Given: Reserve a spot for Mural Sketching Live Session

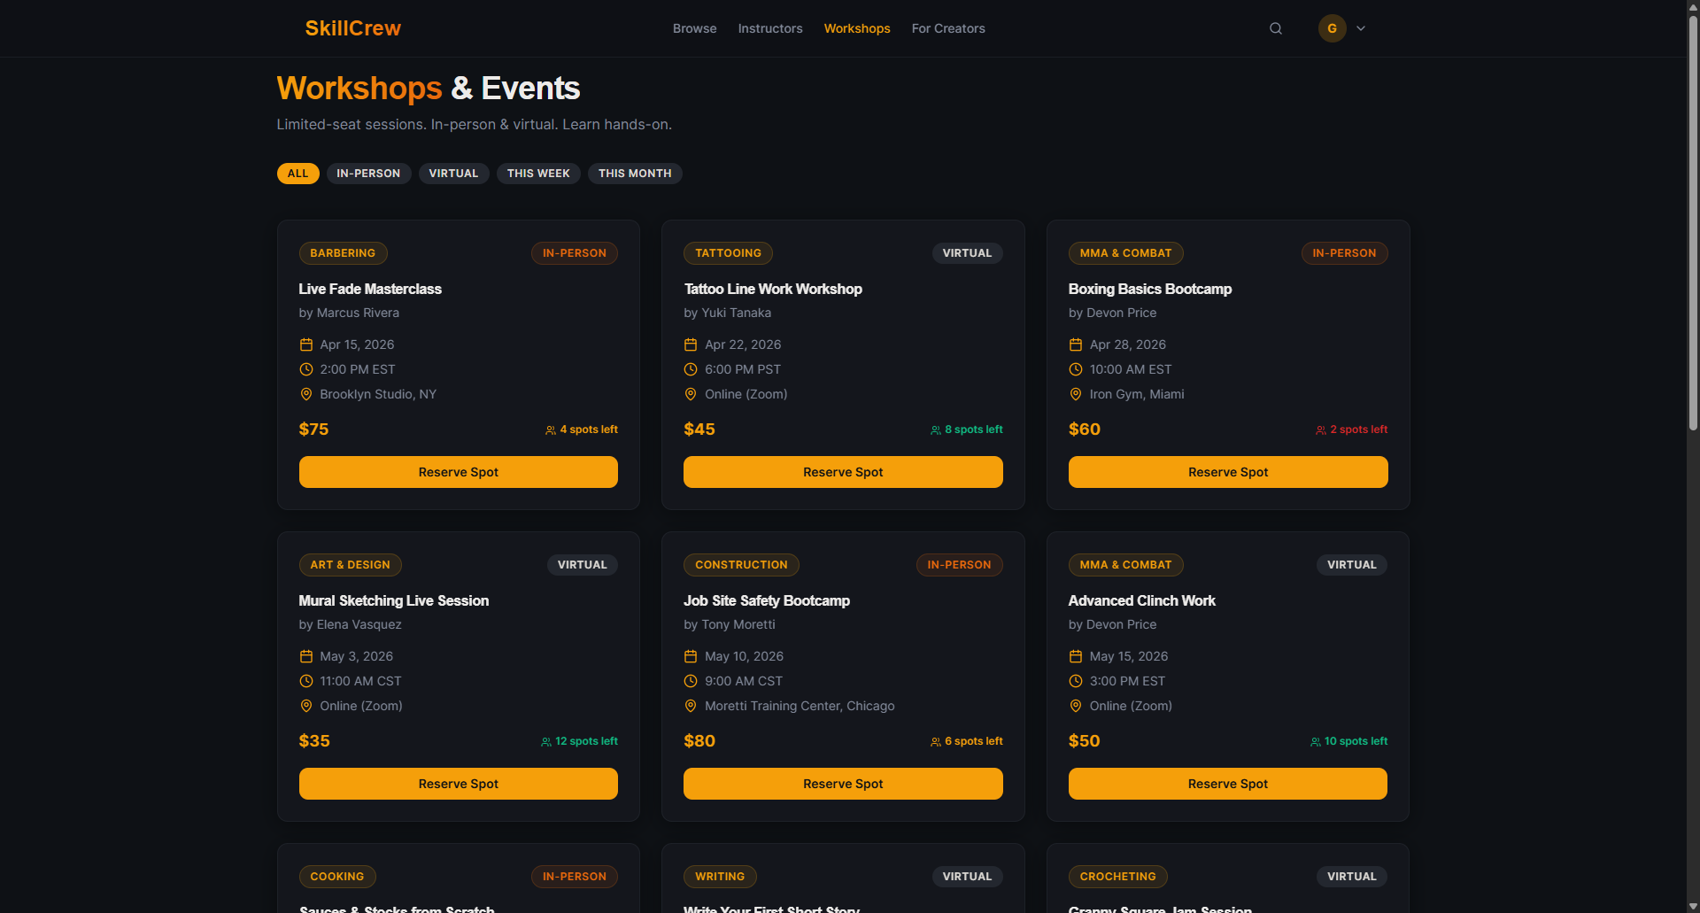Looking at the screenshot, I should tap(459, 784).
